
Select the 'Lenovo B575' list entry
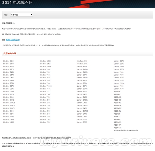pos(82,92)
